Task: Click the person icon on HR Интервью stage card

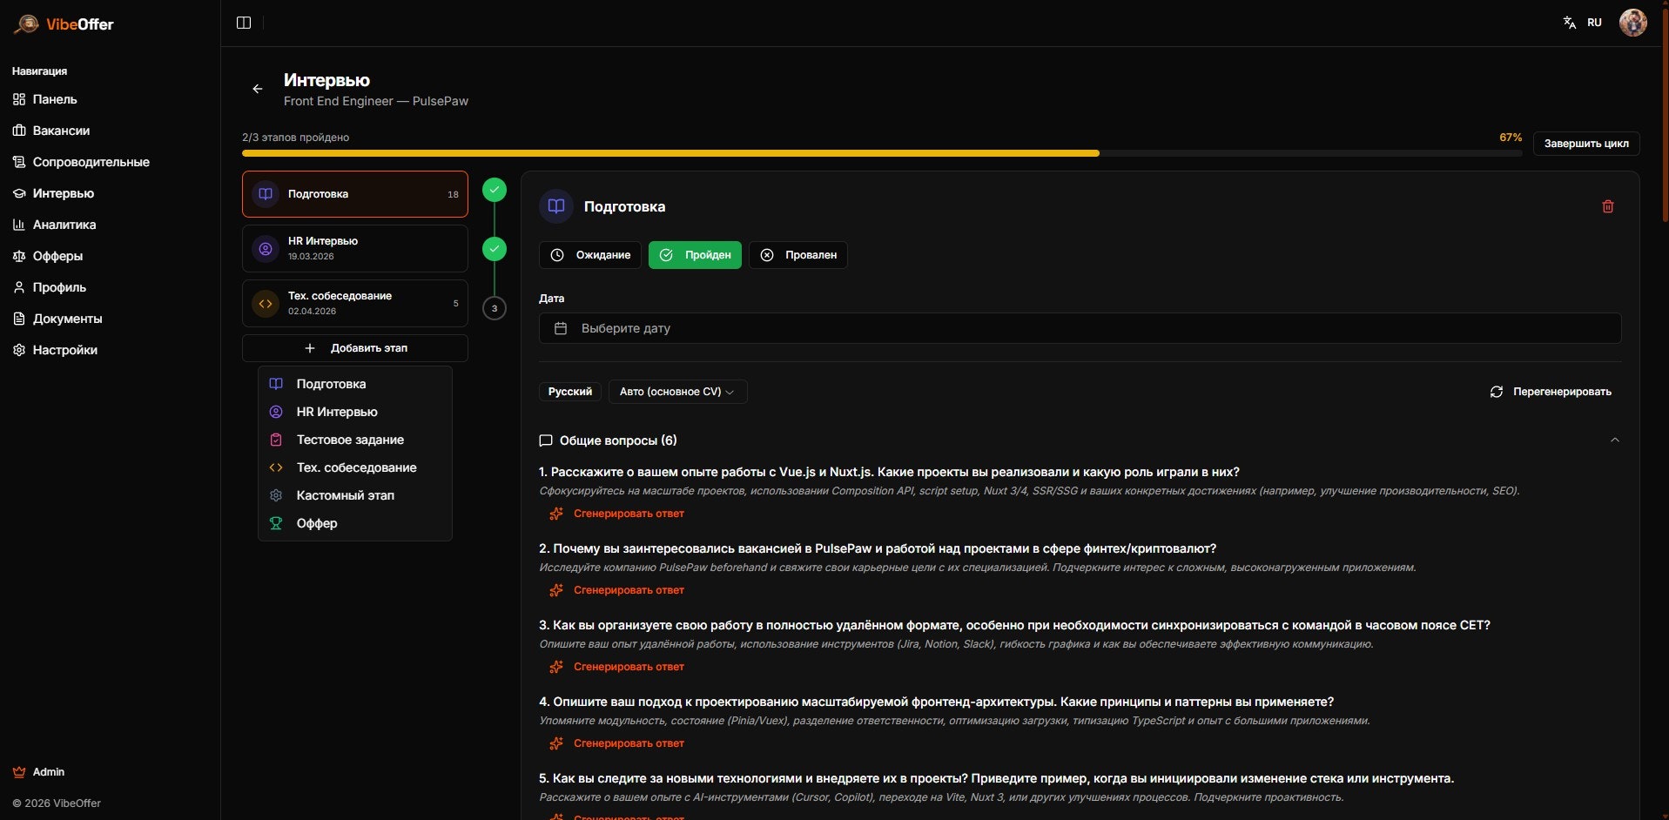Action: click(266, 249)
